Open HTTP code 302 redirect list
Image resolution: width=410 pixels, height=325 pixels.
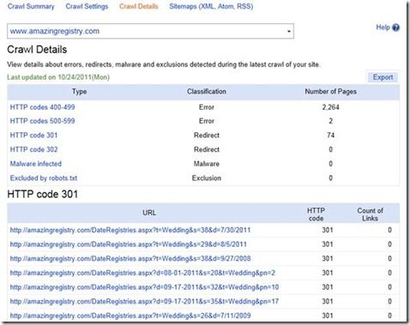[x=33, y=149]
